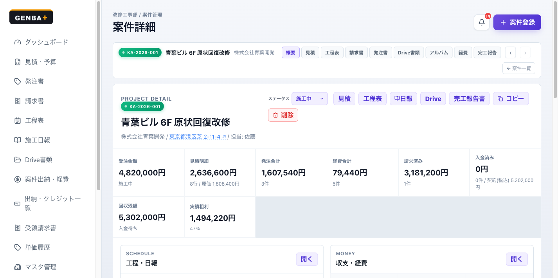558x278 pixels.
Task: Click the 受注金額 4,820,000円 card
Action: coord(149,172)
